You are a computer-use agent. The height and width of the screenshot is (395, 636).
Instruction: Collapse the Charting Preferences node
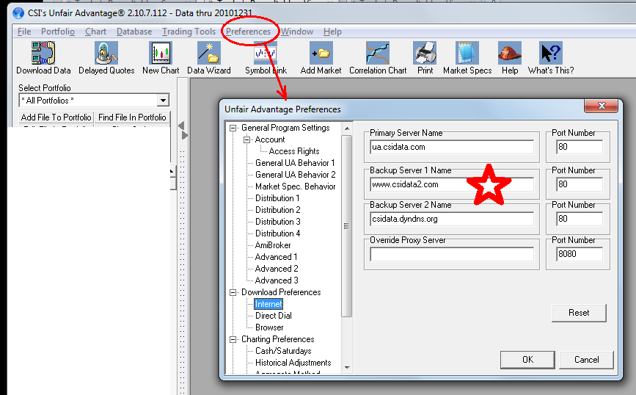(x=233, y=339)
